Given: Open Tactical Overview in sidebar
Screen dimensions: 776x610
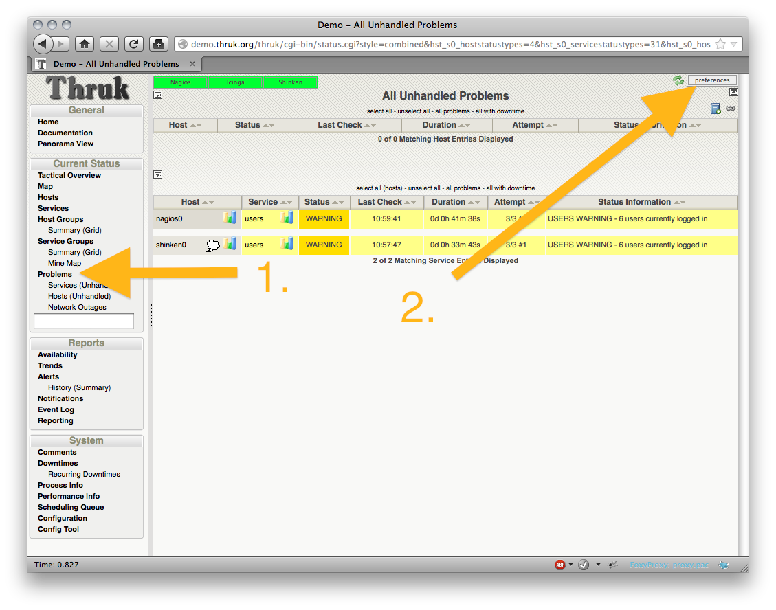Looking at the screenshot, I should click(x=69, y=175).
